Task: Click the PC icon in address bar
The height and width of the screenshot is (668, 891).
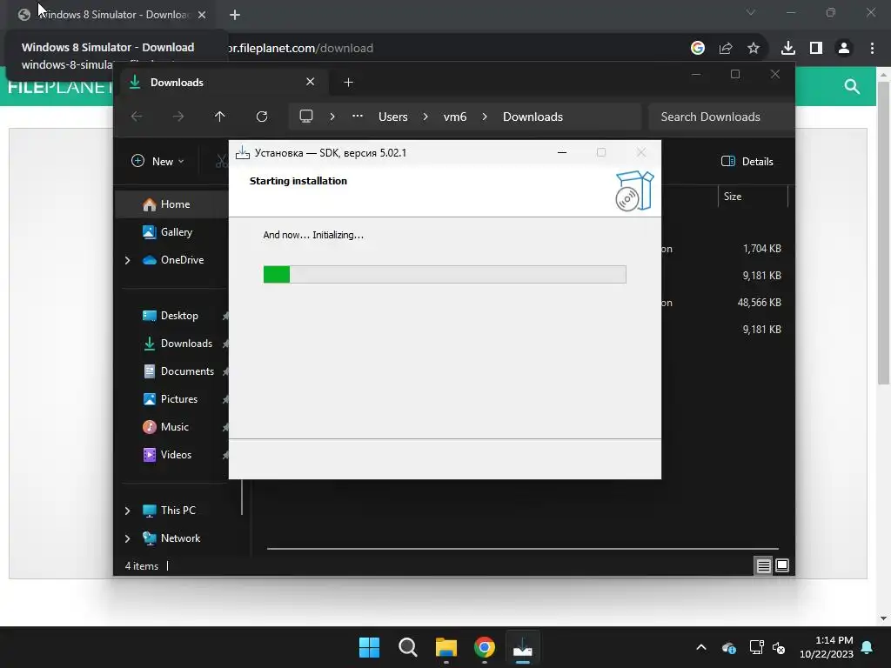Action: coord(306,117)
